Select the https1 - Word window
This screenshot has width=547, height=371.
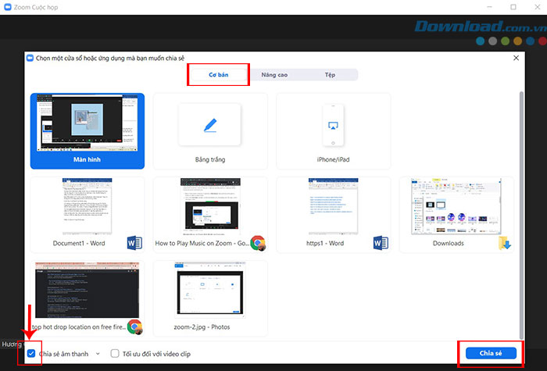333,215
